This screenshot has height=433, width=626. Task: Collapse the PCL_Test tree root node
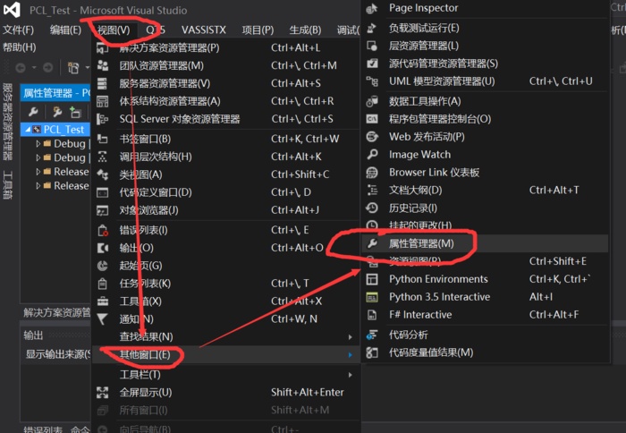point(28,130)
